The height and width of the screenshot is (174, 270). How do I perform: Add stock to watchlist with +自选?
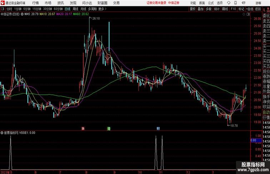coord(250,9)
